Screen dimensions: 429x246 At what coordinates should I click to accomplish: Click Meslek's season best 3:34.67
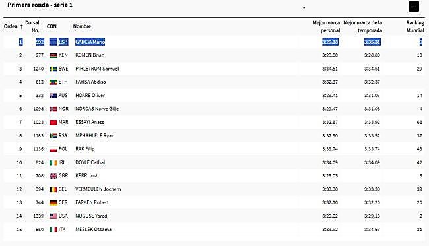(x=372, y=230)
